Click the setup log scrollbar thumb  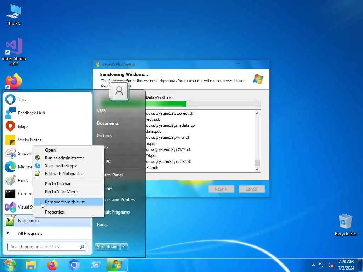pos(257,163)
